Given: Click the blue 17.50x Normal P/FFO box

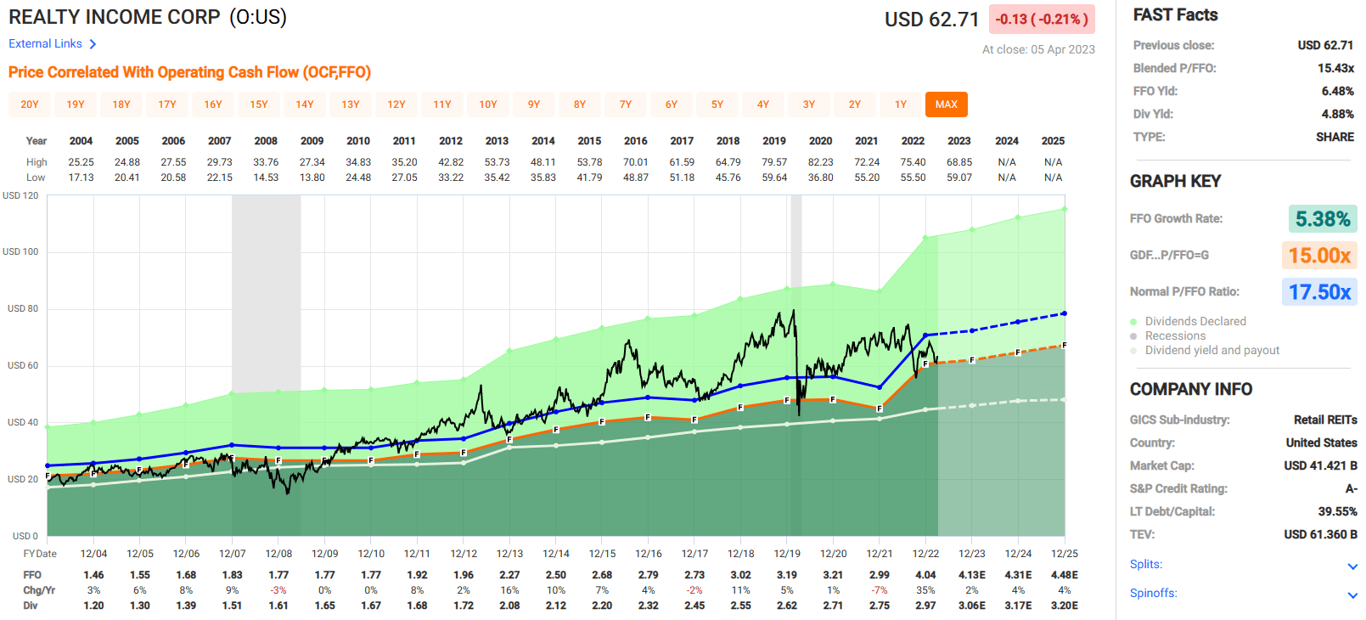Looking at the screenshot, I should (x=1319, y=292).
